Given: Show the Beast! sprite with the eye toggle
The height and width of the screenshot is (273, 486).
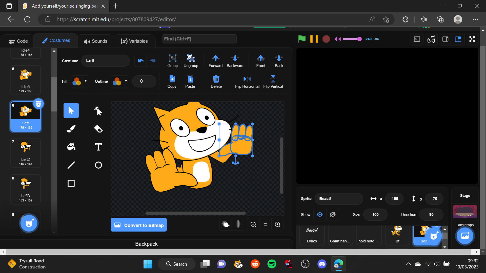Looking at the screenshot, I should pyautogui.click(x=320, y=214).
